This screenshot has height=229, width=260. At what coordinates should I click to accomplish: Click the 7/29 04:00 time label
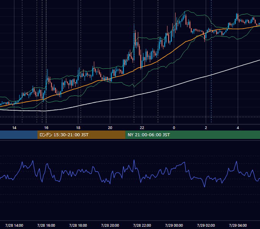(x=238, y=225)
